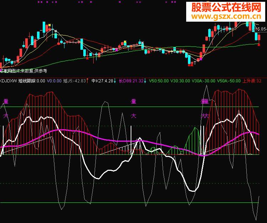Viewport: 267px width, 223px height.
Task: Click the middle 大 signal marker
Action: point(133,116)
